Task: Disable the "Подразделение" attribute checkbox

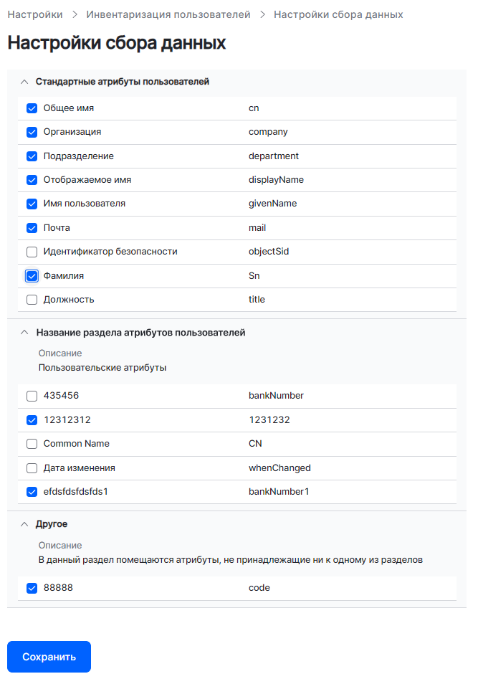Action: point(32,156)
